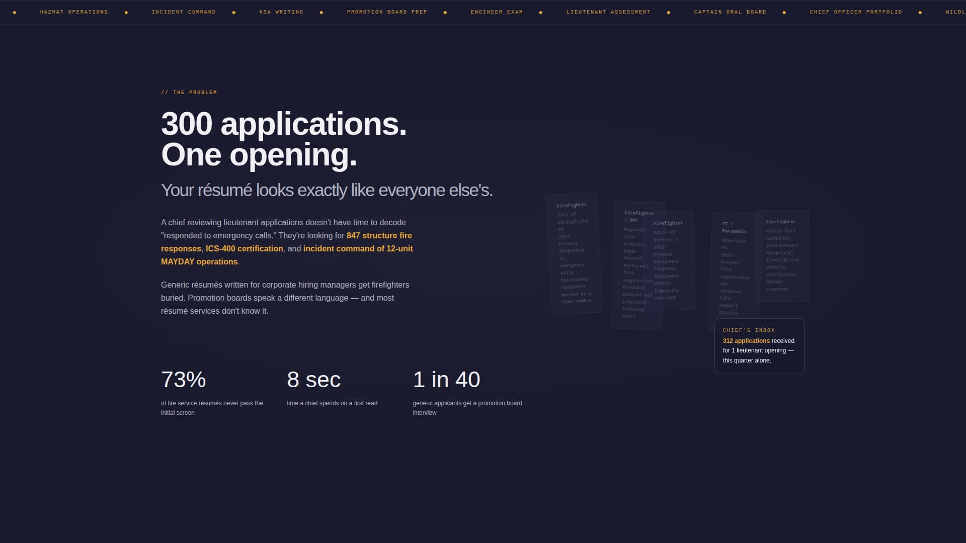966x543 pixels.
Task: Click the '73%' statistic
Action: click(183, 380)
